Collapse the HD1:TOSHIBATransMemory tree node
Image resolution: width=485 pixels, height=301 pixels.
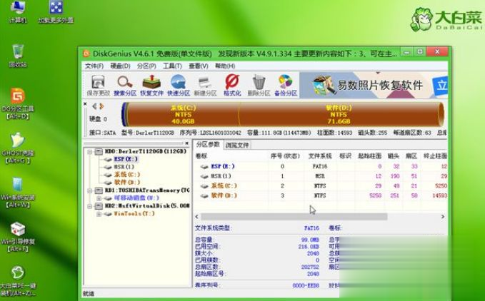[90, 190]
